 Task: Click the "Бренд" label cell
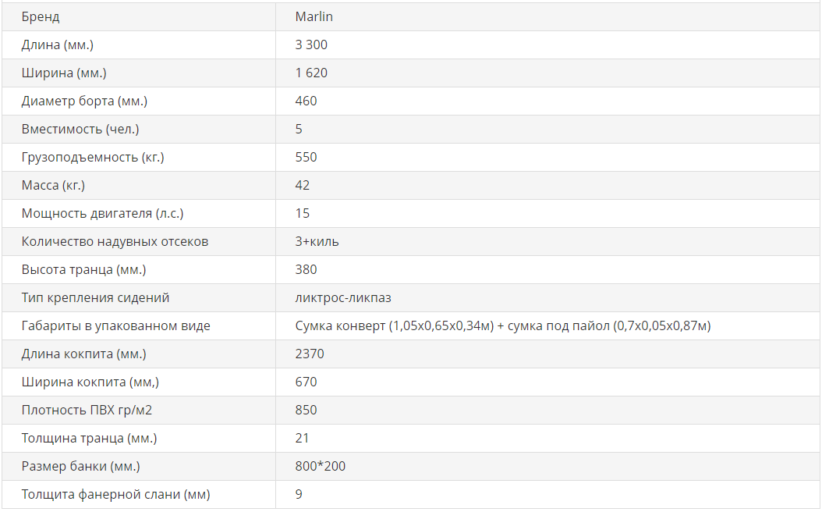click(41, 16)
